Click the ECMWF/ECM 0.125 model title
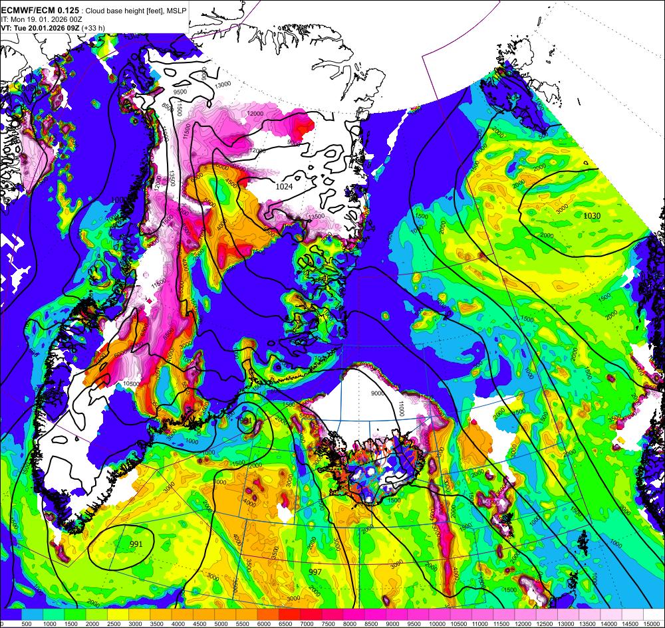This screenshot has height=628, width=665. (x=40, y=10)
